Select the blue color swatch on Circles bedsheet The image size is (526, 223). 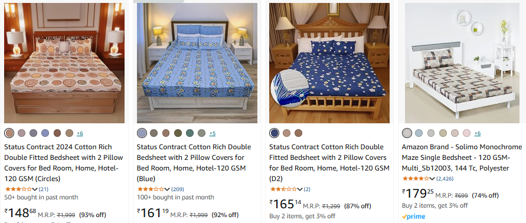(x=45, y=133)
